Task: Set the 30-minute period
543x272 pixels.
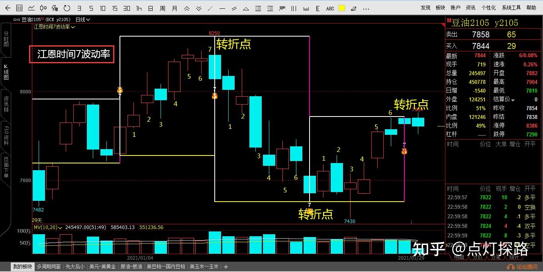Action: click(x=127, y=8)
